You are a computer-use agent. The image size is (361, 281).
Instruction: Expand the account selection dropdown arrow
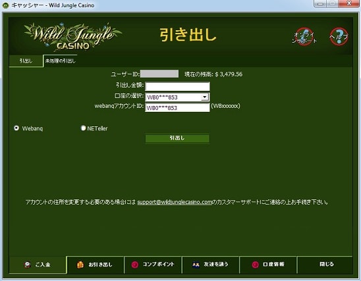pos(205,97)
